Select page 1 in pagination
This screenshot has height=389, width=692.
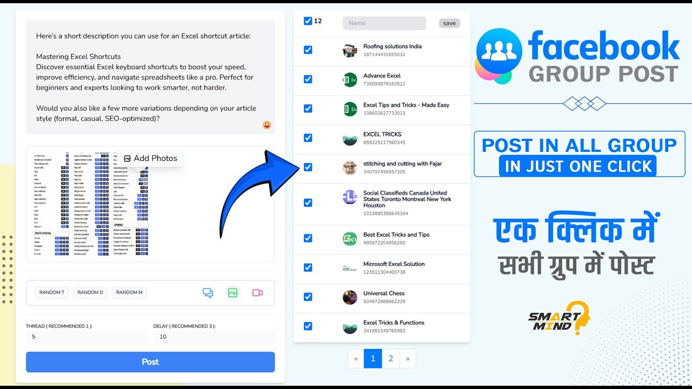373,358
